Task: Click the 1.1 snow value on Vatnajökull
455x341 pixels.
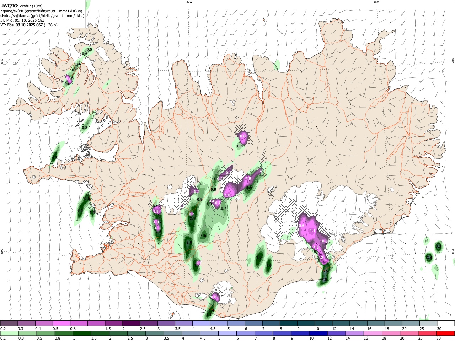Action: (x=313, y=231)
